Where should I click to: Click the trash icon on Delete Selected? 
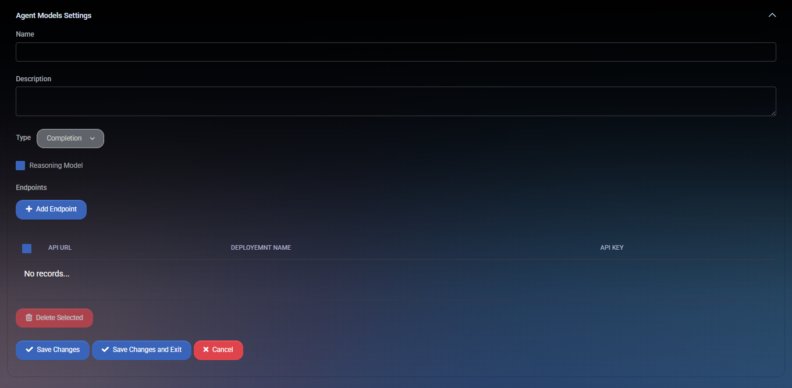[x=29, y=318]
